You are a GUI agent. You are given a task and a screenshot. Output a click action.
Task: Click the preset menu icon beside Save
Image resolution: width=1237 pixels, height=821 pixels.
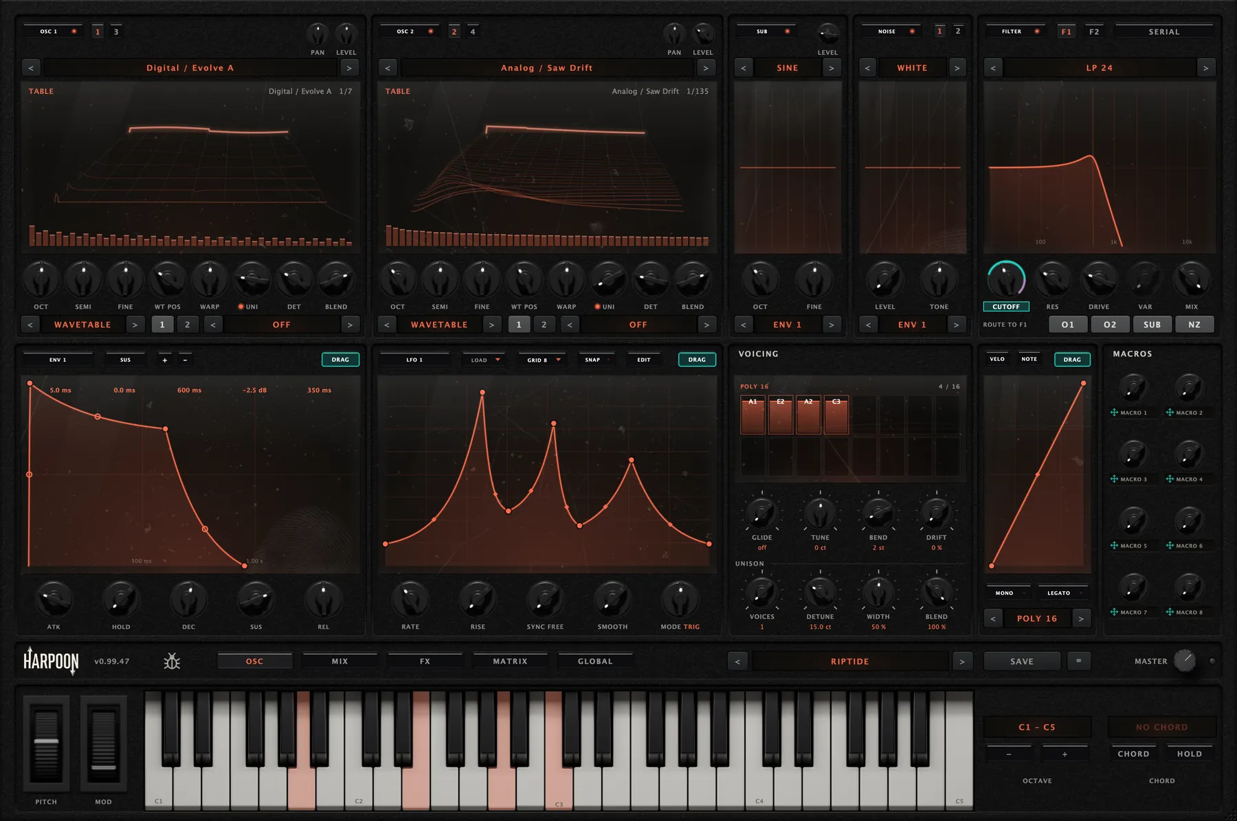click(x=1079, y=661)
